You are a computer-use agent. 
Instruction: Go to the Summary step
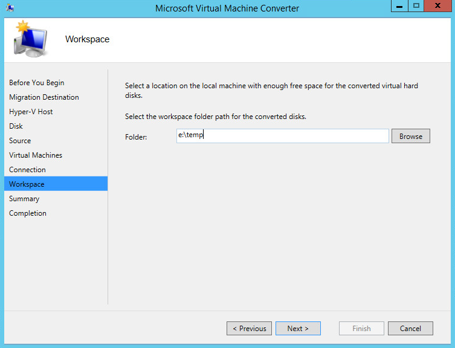24,199
